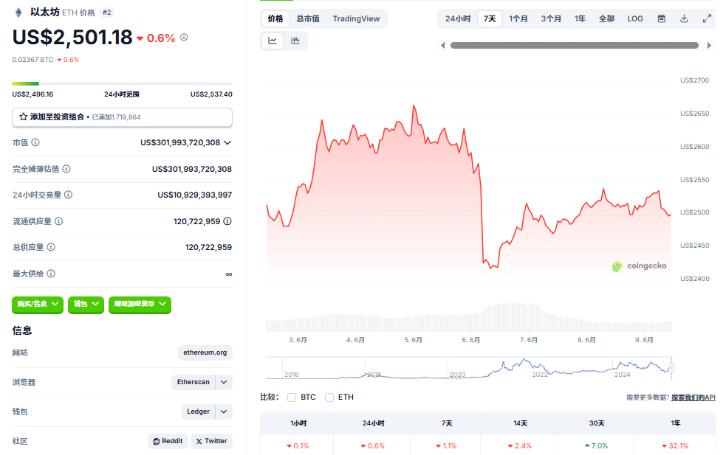
Task: Toggle BTC comparison checkbox
Action: tap(292, 397)
